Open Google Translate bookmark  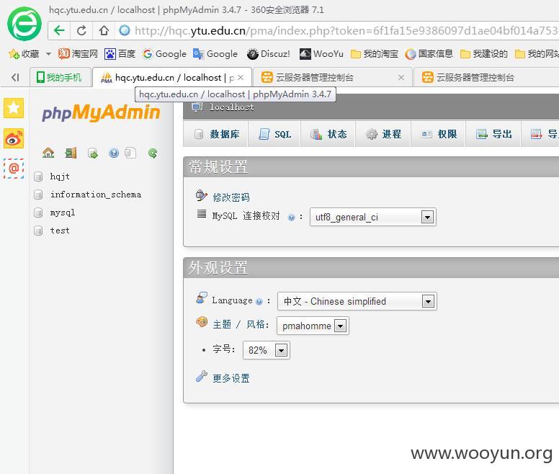[x=215, y=54]
